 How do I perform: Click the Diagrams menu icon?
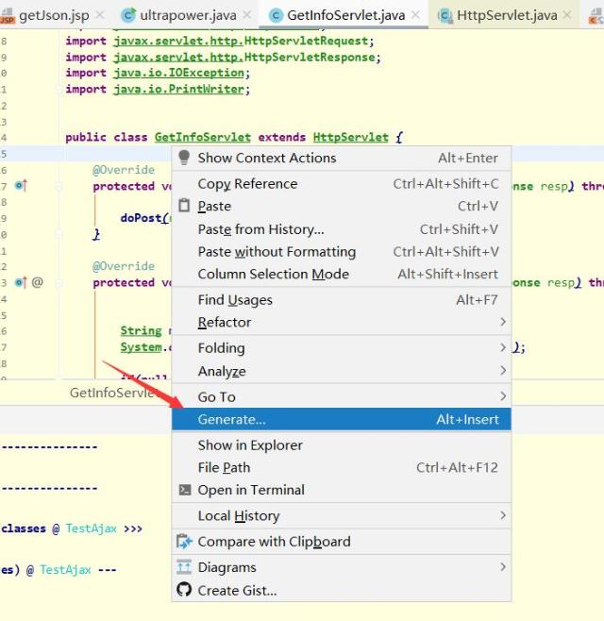[x=184, y=567]
